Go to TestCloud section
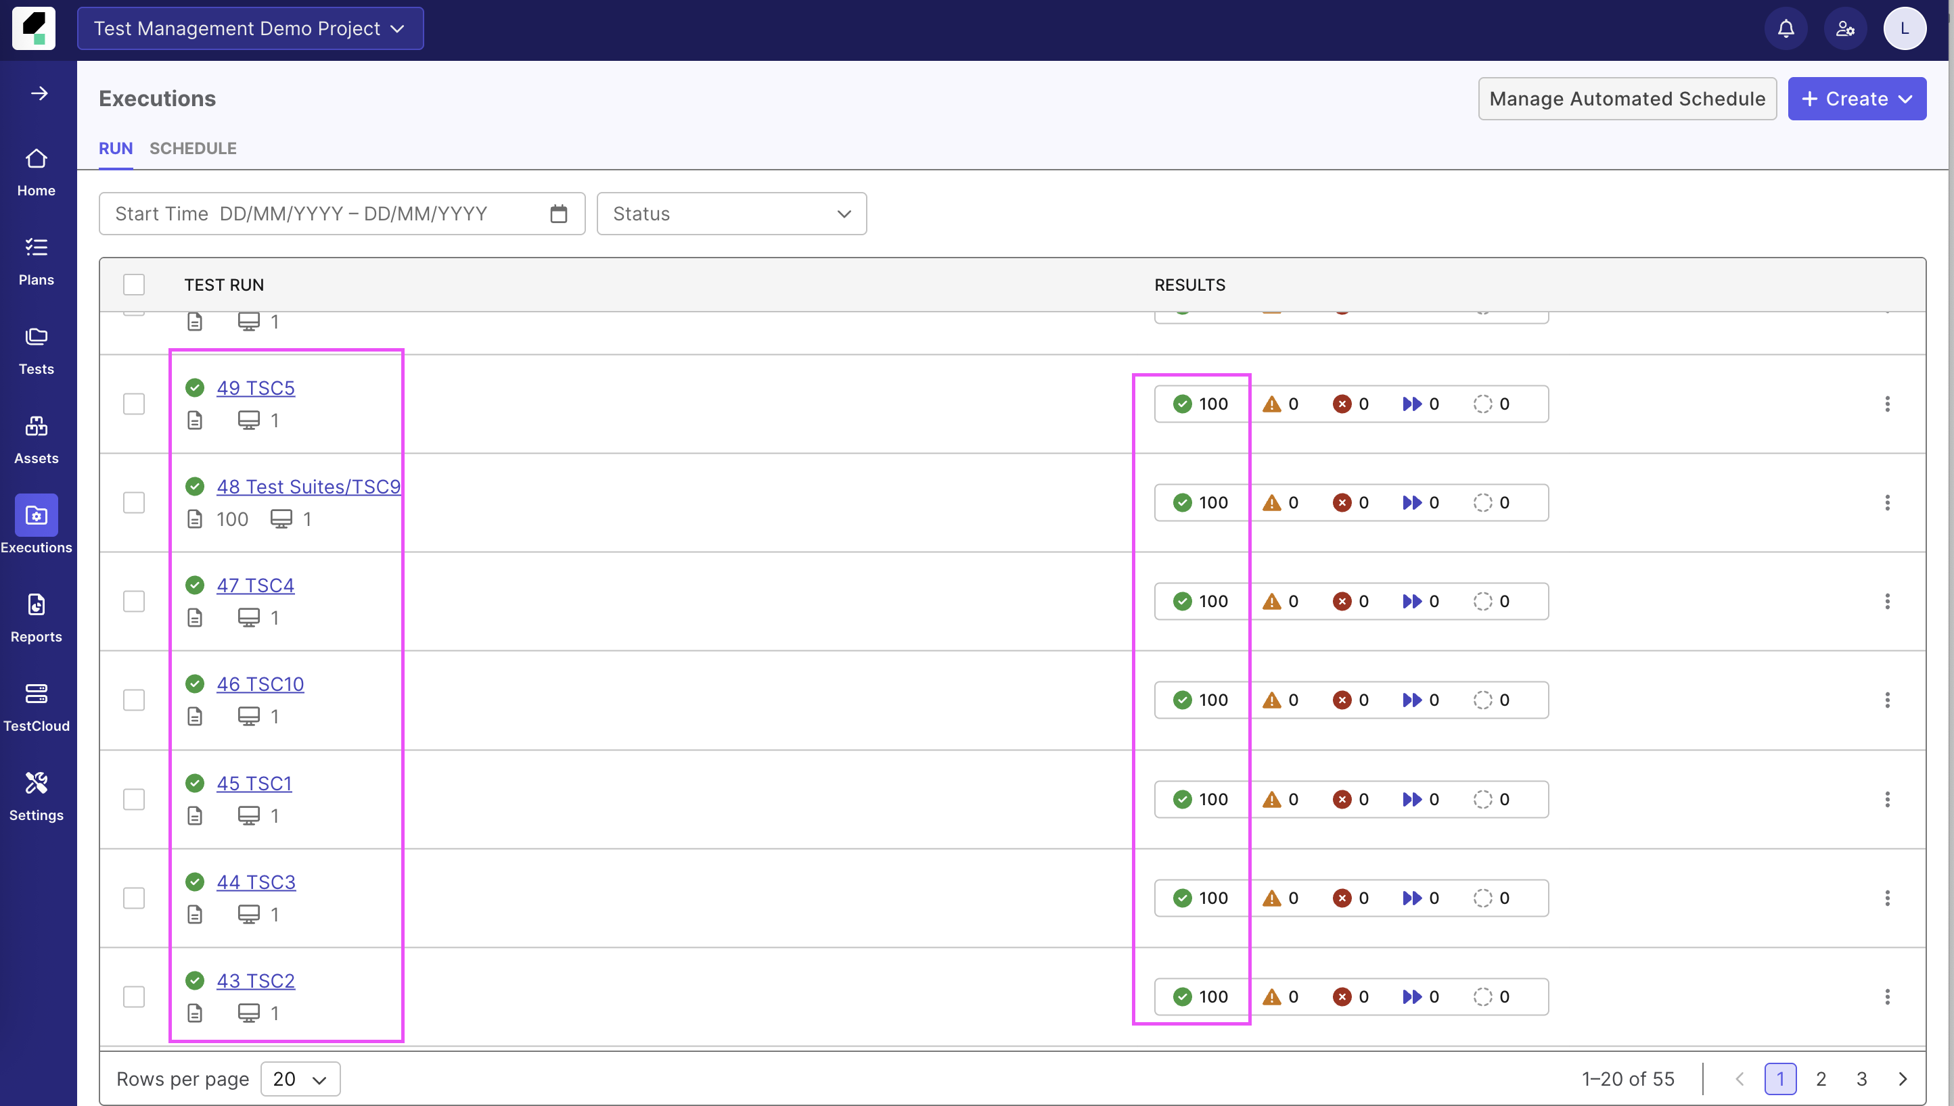 pos(36,705)
